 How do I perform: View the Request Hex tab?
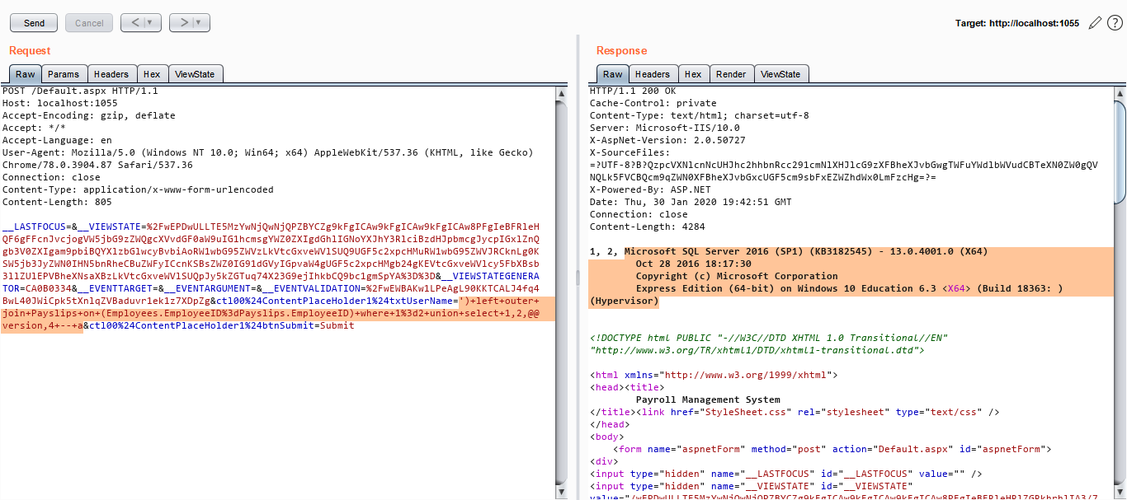(152, 74)
